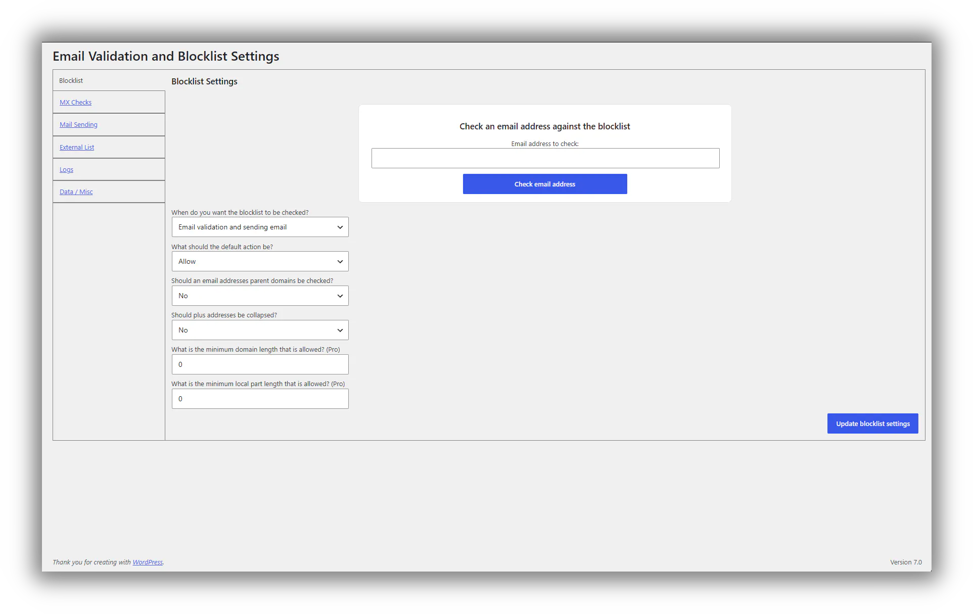Click the 'Email address to check:' label
The height and width of the screenshot is (614, 974).
(x=545, y=144)
